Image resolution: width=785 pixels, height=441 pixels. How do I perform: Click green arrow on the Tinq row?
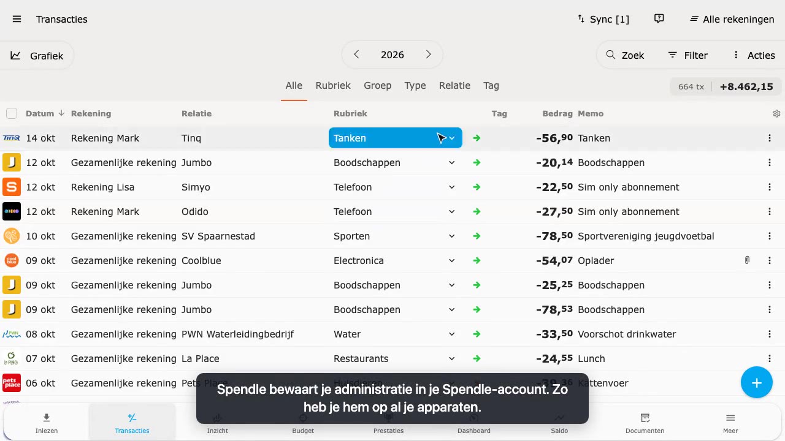point(477,138)
